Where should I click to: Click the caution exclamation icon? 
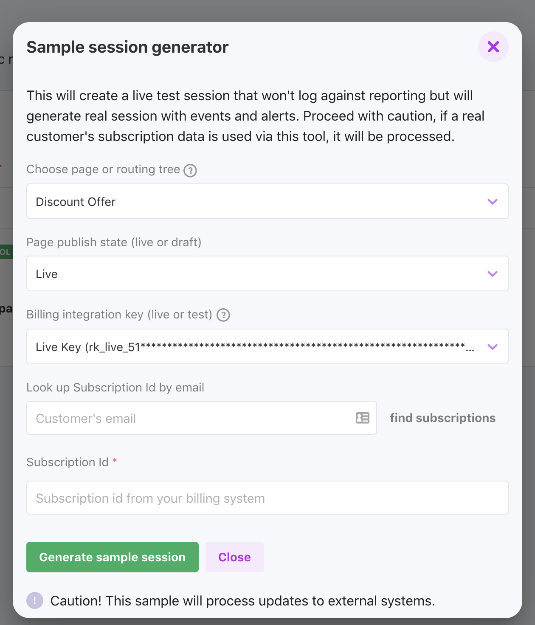tap(35, 600)
